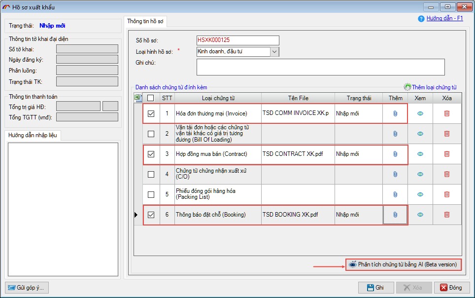Click the Gửi góp ý feedback button

[27, 288]
